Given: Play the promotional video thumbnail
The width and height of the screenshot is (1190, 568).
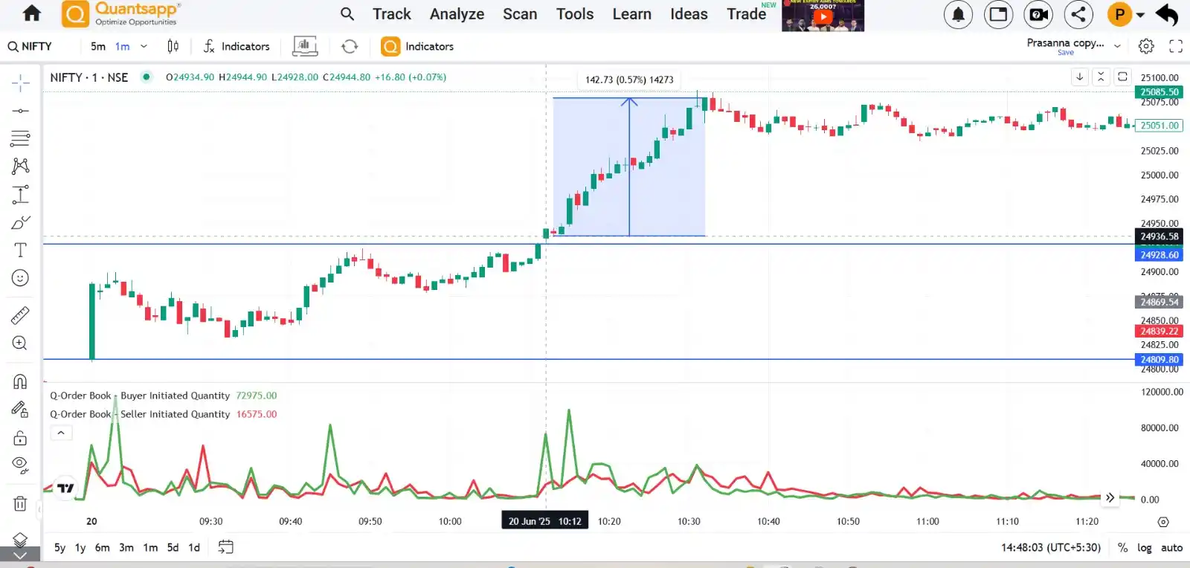Looking at the screenshot, I should 823,16.
